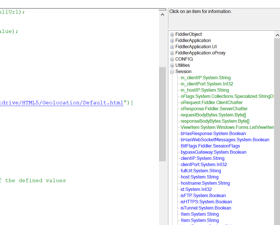Select requestBodyBytes:System.Byte[] item
This screenshot has height=225, width=280.
(x=213, y=115)
